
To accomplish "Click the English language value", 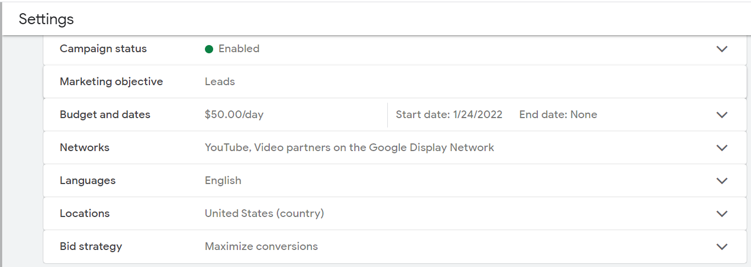I will click(x=223, y=181).
